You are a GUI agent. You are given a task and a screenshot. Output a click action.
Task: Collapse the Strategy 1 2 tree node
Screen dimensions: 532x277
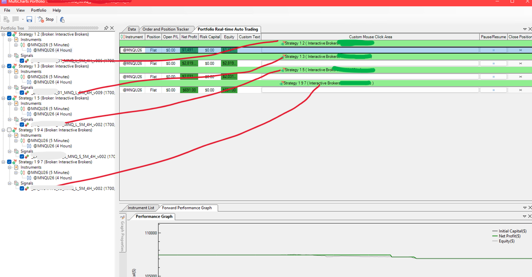tap(4, 34)
